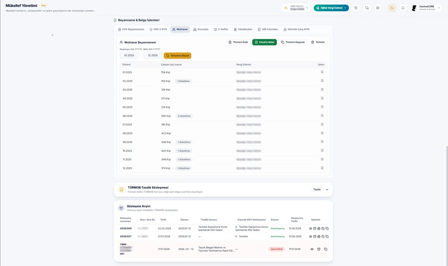The image size is (448, 266).
Task: Open the notifications bell
Action: tap(403, 8)
